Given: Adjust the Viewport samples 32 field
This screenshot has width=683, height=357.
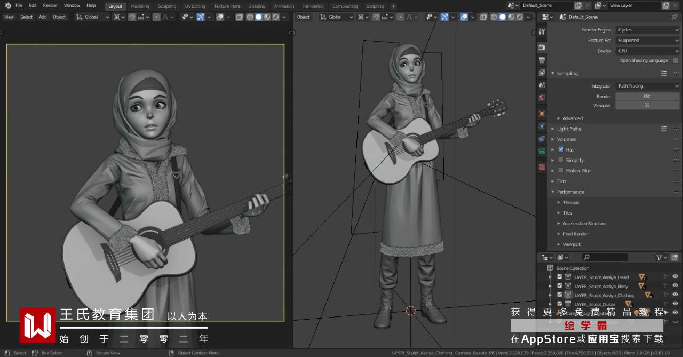Looking at the screenshot, I should [647, 106].
